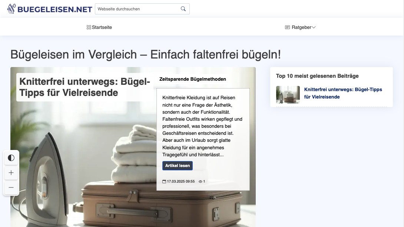Click the thumbnail beside the Top 10 entry

tap(288, 95)
